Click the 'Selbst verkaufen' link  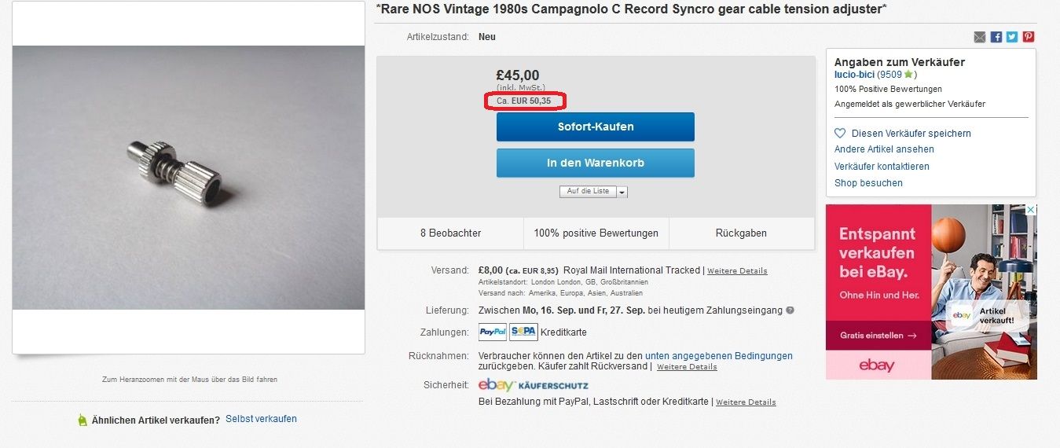[261, 419]
